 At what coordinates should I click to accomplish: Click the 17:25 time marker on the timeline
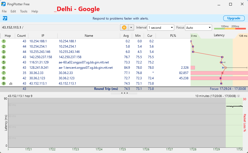pos(123,149)
